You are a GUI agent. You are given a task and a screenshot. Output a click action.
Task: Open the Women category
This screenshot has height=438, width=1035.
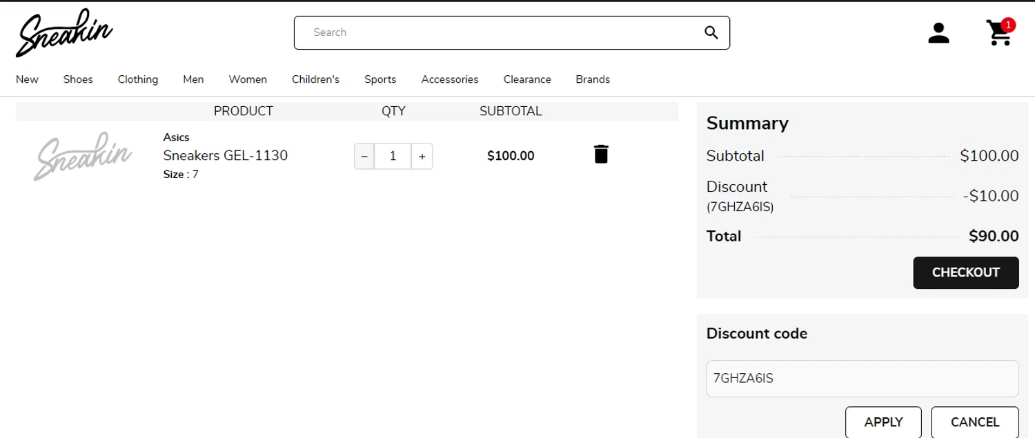[248, 79]
